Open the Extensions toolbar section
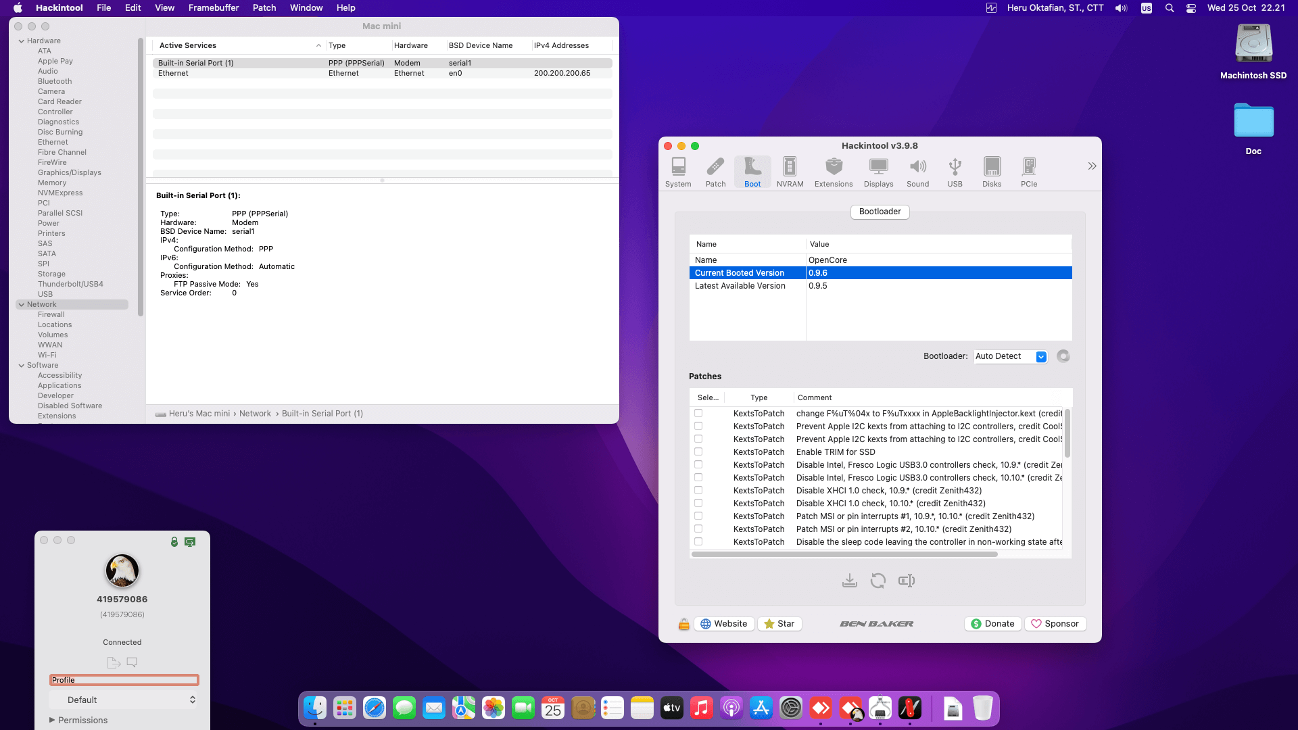 pos(833,172)
